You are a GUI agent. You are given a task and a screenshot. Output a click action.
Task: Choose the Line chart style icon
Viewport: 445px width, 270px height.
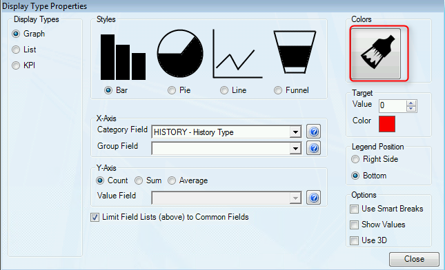pos(237,54)
